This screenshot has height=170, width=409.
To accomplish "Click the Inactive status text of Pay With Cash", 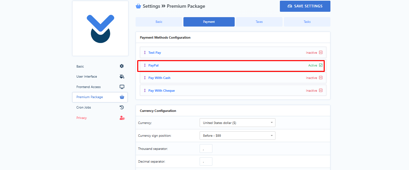I will click(312, 78).
